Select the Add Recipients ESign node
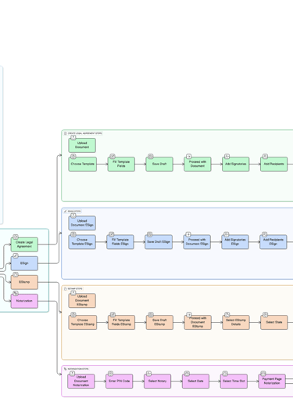This screenshot has width=293, height=416. pos(273,242)
